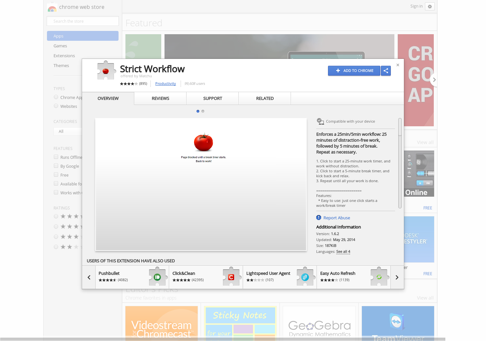This screenshot has height=341, width=486.
Task: Click inside the Search the store field
Action: pos(82,21)
